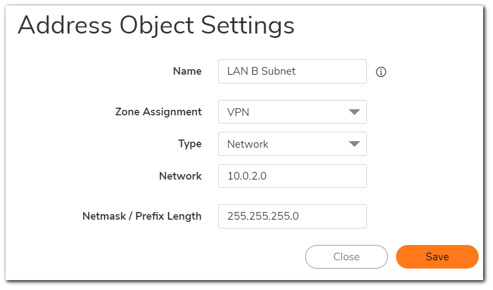This screenshot has width=493, height=290.
Task: Click the Type label text
Action: click(189, 144)
